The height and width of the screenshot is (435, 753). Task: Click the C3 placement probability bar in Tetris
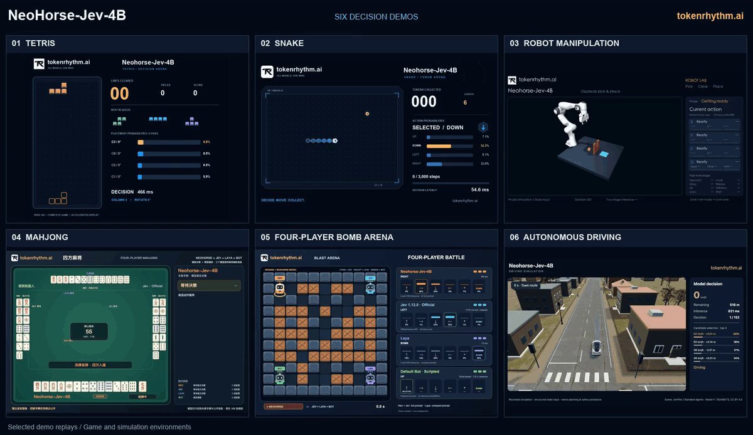169,142
